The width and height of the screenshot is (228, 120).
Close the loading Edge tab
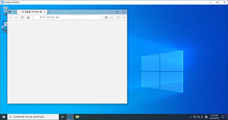tap(45, 12)
